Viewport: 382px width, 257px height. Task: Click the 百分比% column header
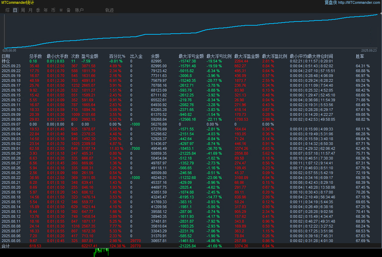click(117, 56)
